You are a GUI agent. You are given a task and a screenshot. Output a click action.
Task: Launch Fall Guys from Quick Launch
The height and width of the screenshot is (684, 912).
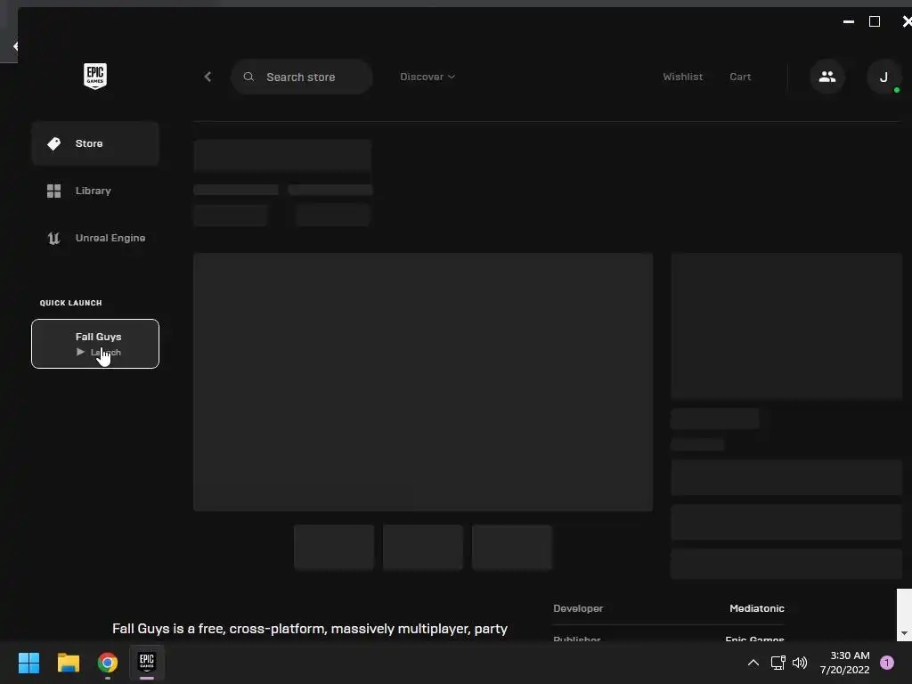pyautogui.click(x=95, y=344)
